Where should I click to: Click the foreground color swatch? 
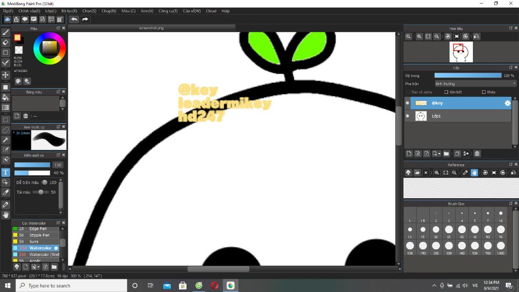click(17, 38)
